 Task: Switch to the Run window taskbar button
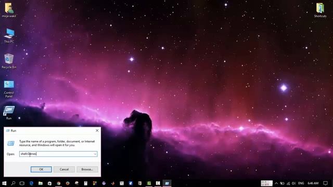(167, 183)
